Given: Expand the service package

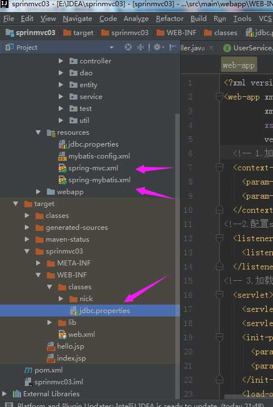Looking at the screenshot, I should (x=61, y=97).
